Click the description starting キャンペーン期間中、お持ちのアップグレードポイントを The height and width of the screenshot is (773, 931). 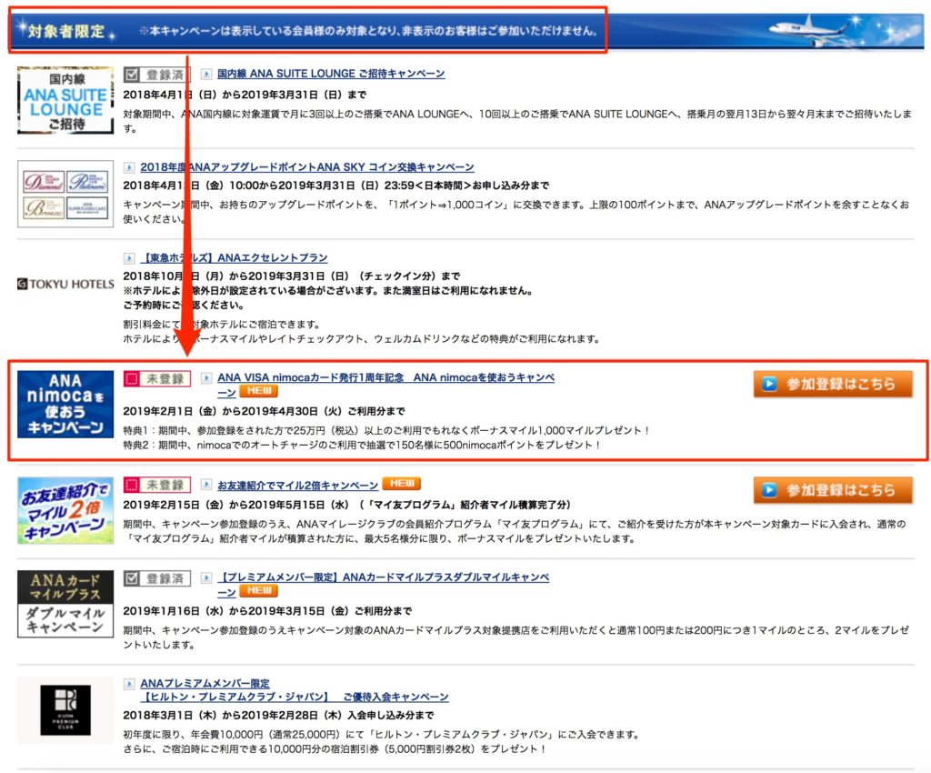[516, 212]
